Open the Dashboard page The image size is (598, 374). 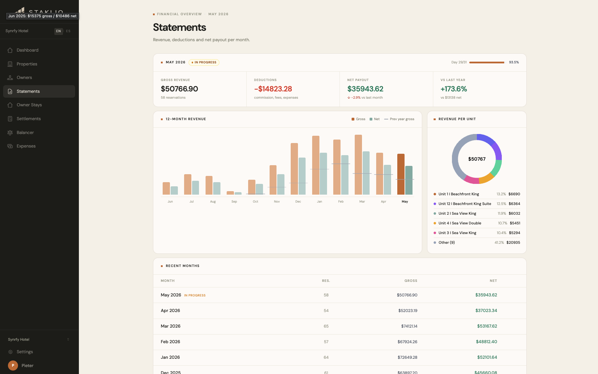[x=39, y=50]
